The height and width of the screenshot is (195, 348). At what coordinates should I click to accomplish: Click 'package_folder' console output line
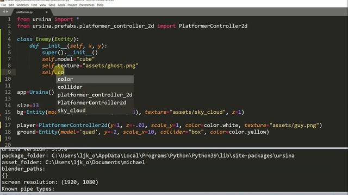coord(148,155)
